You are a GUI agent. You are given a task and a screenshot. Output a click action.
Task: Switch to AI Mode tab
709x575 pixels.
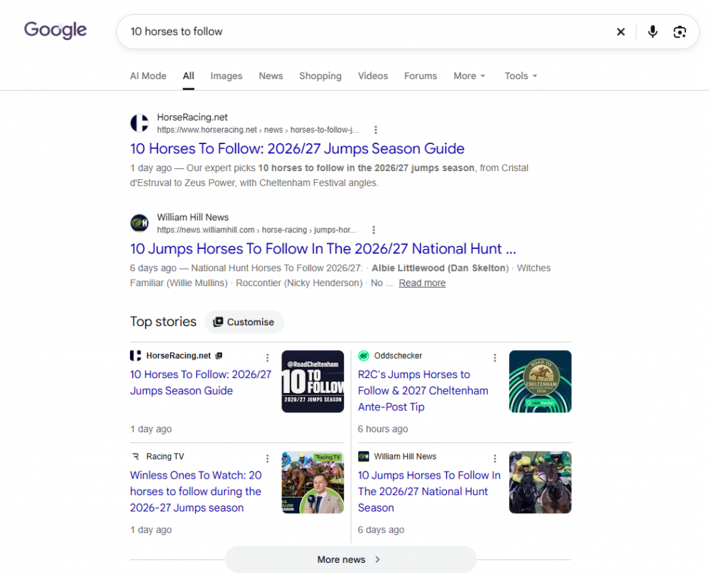click(149, 76)
